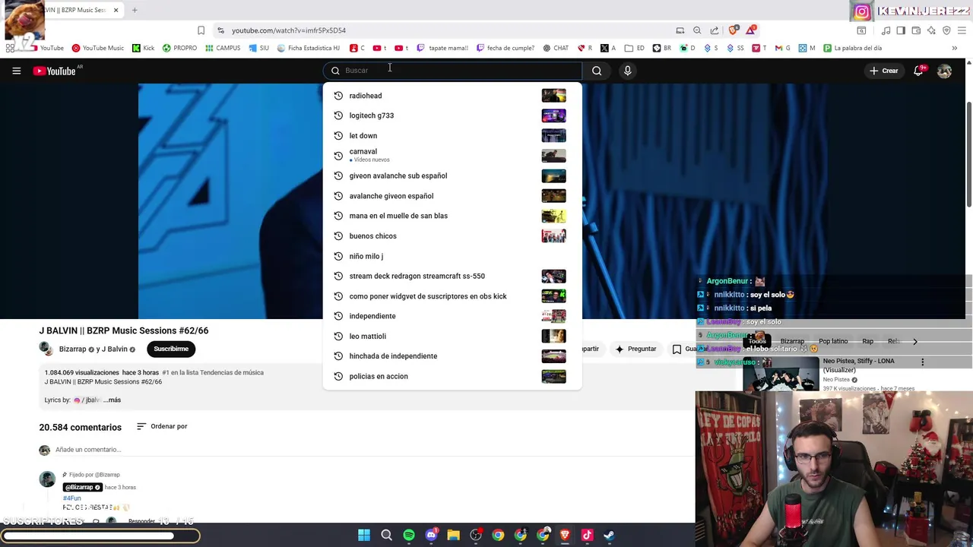Click Añade un comentario field

coord(88,450)
